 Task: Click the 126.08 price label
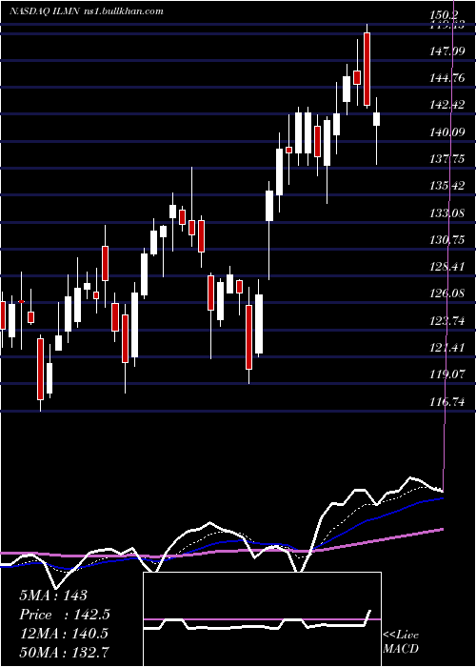click(x=446, y=293)
